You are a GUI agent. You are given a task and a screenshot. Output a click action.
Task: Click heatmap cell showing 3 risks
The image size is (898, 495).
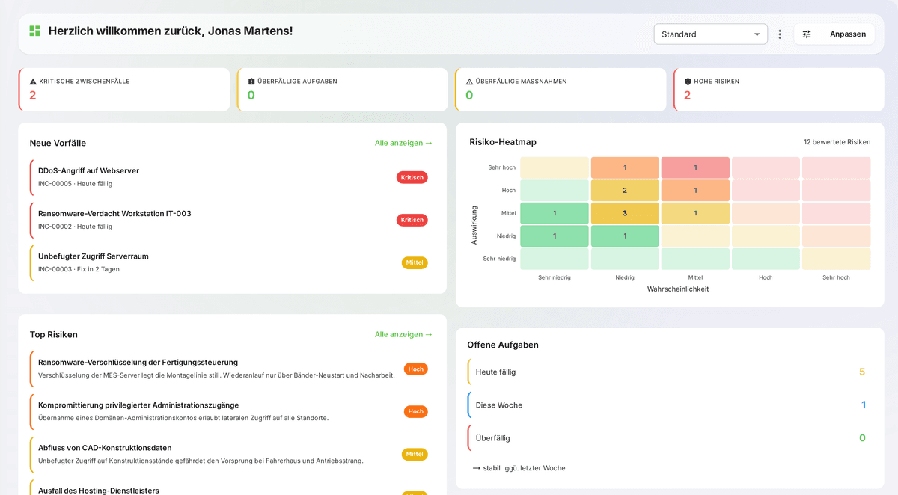pyautogui.click(x=625, y=213)
